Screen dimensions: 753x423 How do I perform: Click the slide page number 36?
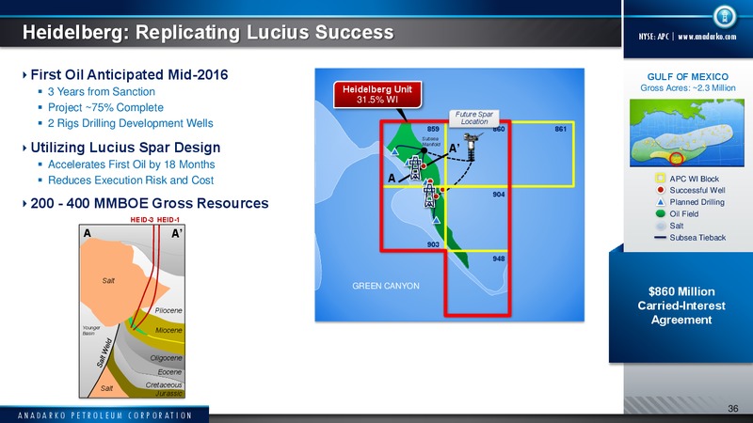733,409
